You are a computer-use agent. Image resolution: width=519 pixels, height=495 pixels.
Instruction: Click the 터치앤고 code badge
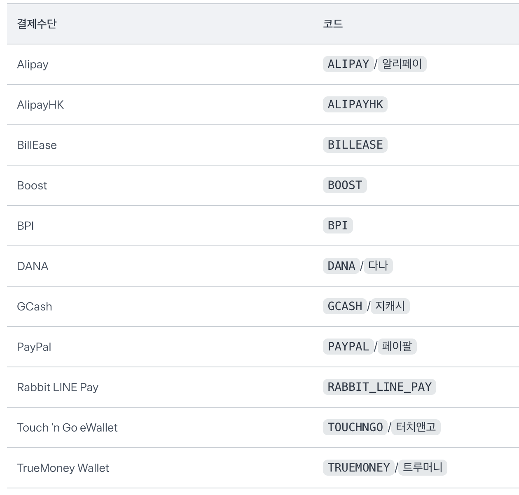[x=416, y=427]
